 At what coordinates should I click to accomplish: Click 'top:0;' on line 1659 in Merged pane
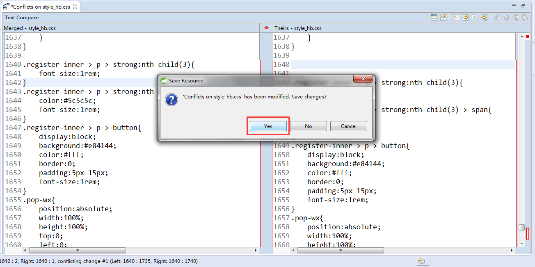tap(51, 236)
